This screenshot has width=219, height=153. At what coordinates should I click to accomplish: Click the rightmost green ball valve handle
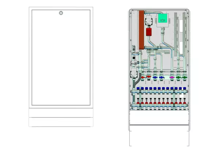pyautogui.click(x=184, y=77)
